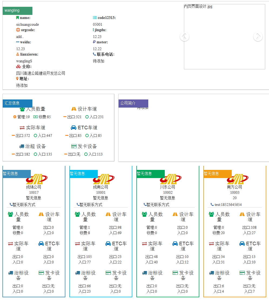Click the 内页界面设计.jpg image placeholder
This screenshot has width=269, height=300.
coord(225,37)
